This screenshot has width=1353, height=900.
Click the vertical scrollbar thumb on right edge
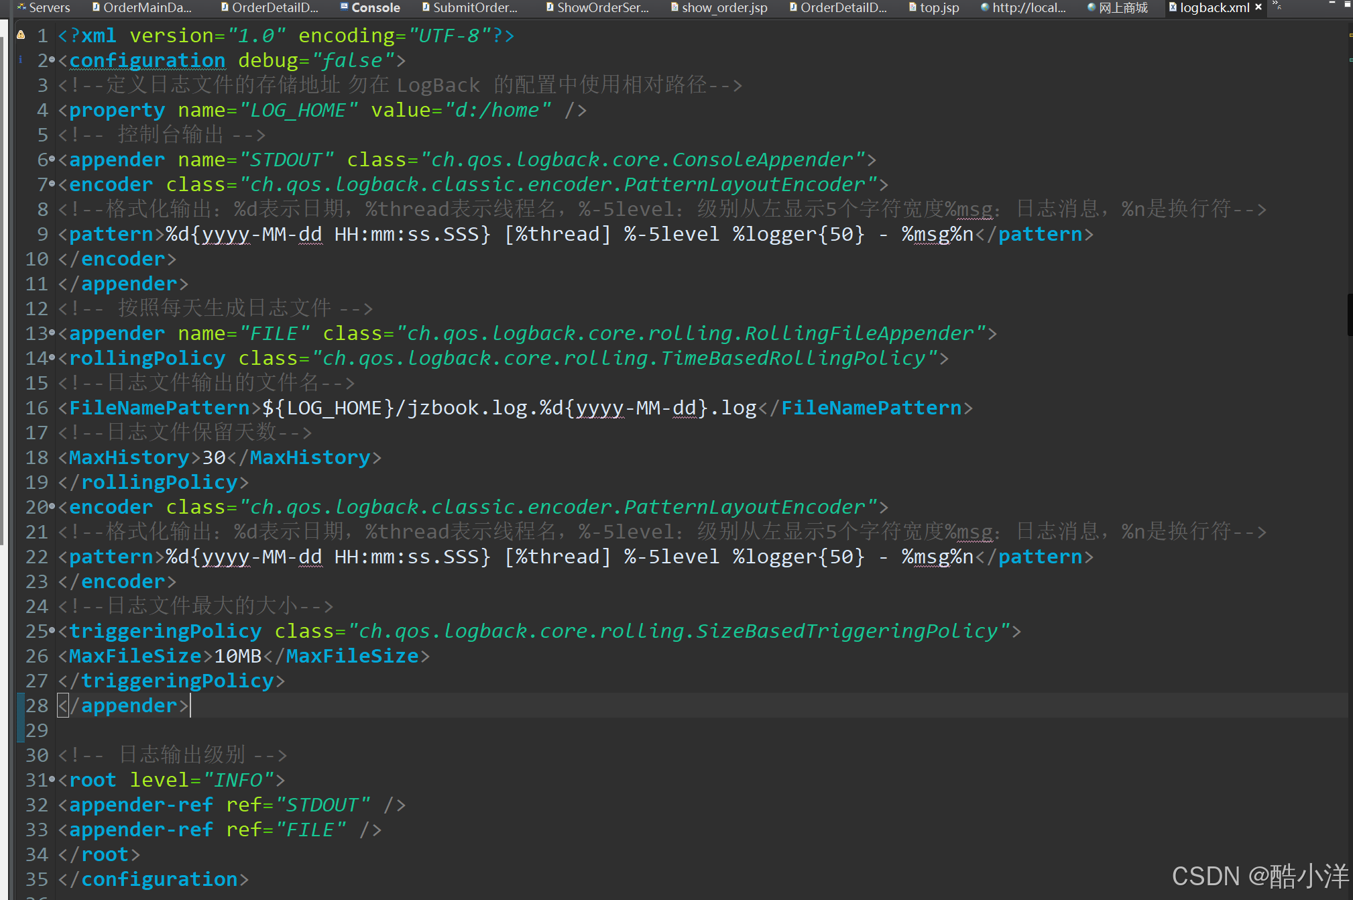tap(1350, 314)
